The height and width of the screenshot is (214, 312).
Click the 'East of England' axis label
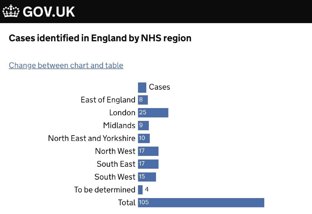point(108,100)
